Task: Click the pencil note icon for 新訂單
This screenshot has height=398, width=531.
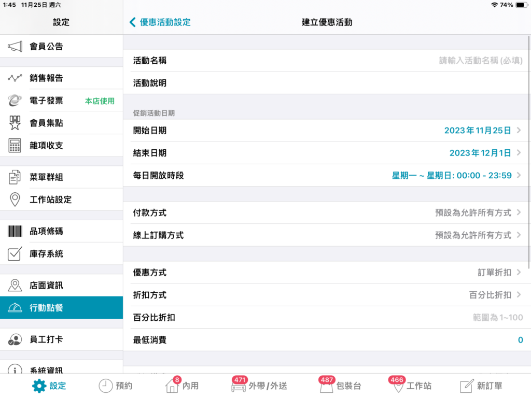Action: pyautogui.click(x=467, y=386)
